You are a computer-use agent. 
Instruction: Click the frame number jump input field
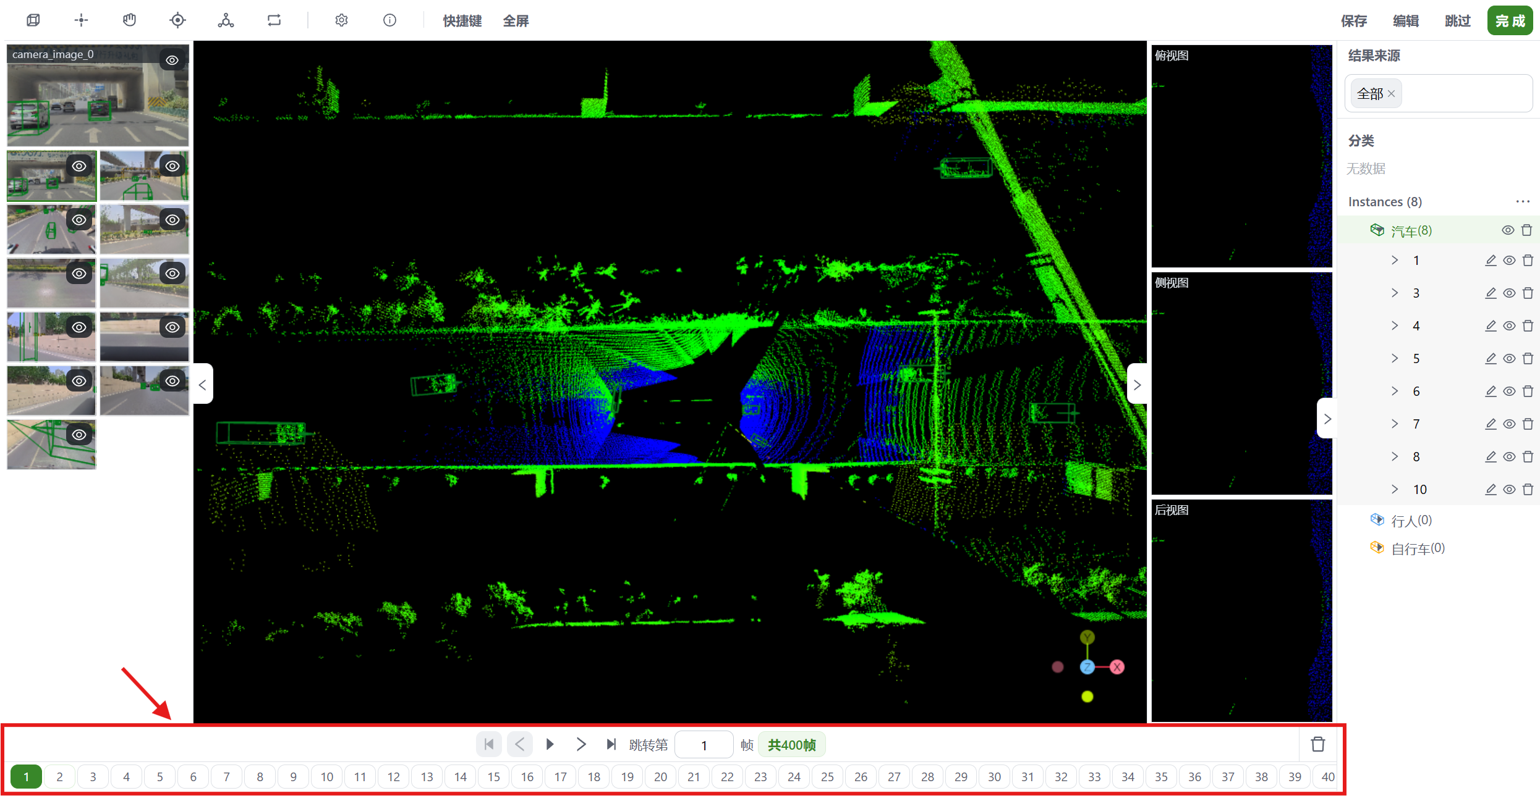click(704, 745)
